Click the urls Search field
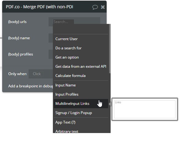The height and width of the screenshot is (141, 185). [64, 22]
